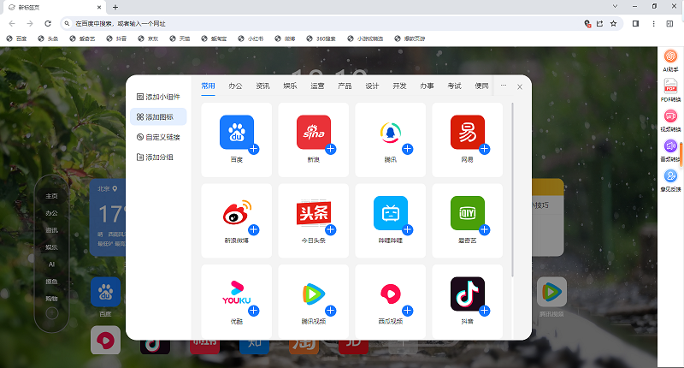Add the NetEase (网易) icon
The width and height of the screenshot is (684, 368).
pos(485,150)
